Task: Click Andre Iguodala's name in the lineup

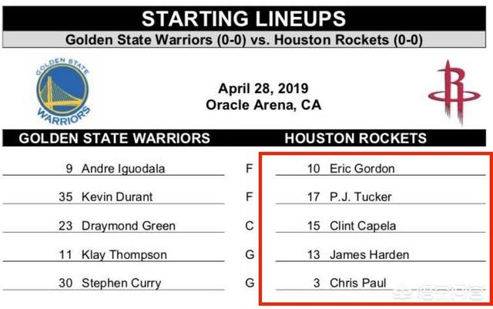Action: [x=123, y=169]
